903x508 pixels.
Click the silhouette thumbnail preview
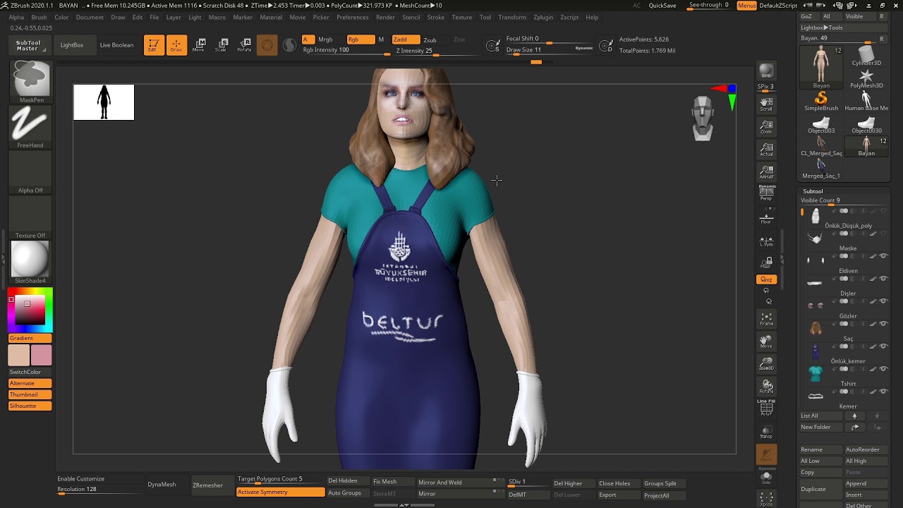click(x=104, y=102)
